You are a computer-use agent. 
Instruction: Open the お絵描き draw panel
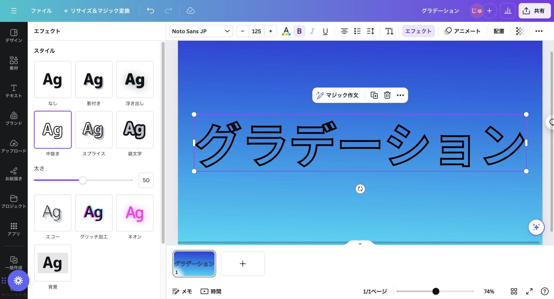14,174
